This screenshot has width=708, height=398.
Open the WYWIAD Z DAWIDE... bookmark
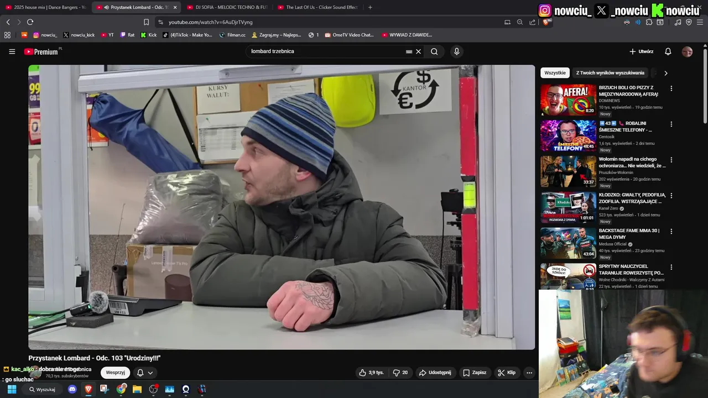[x=407, y=35]
